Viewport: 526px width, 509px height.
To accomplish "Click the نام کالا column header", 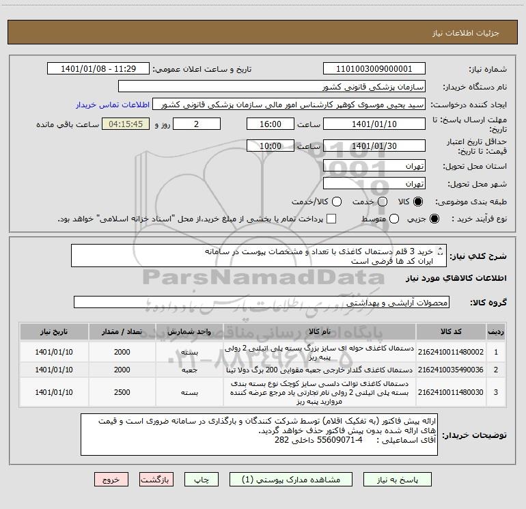I will pos(320,331).
